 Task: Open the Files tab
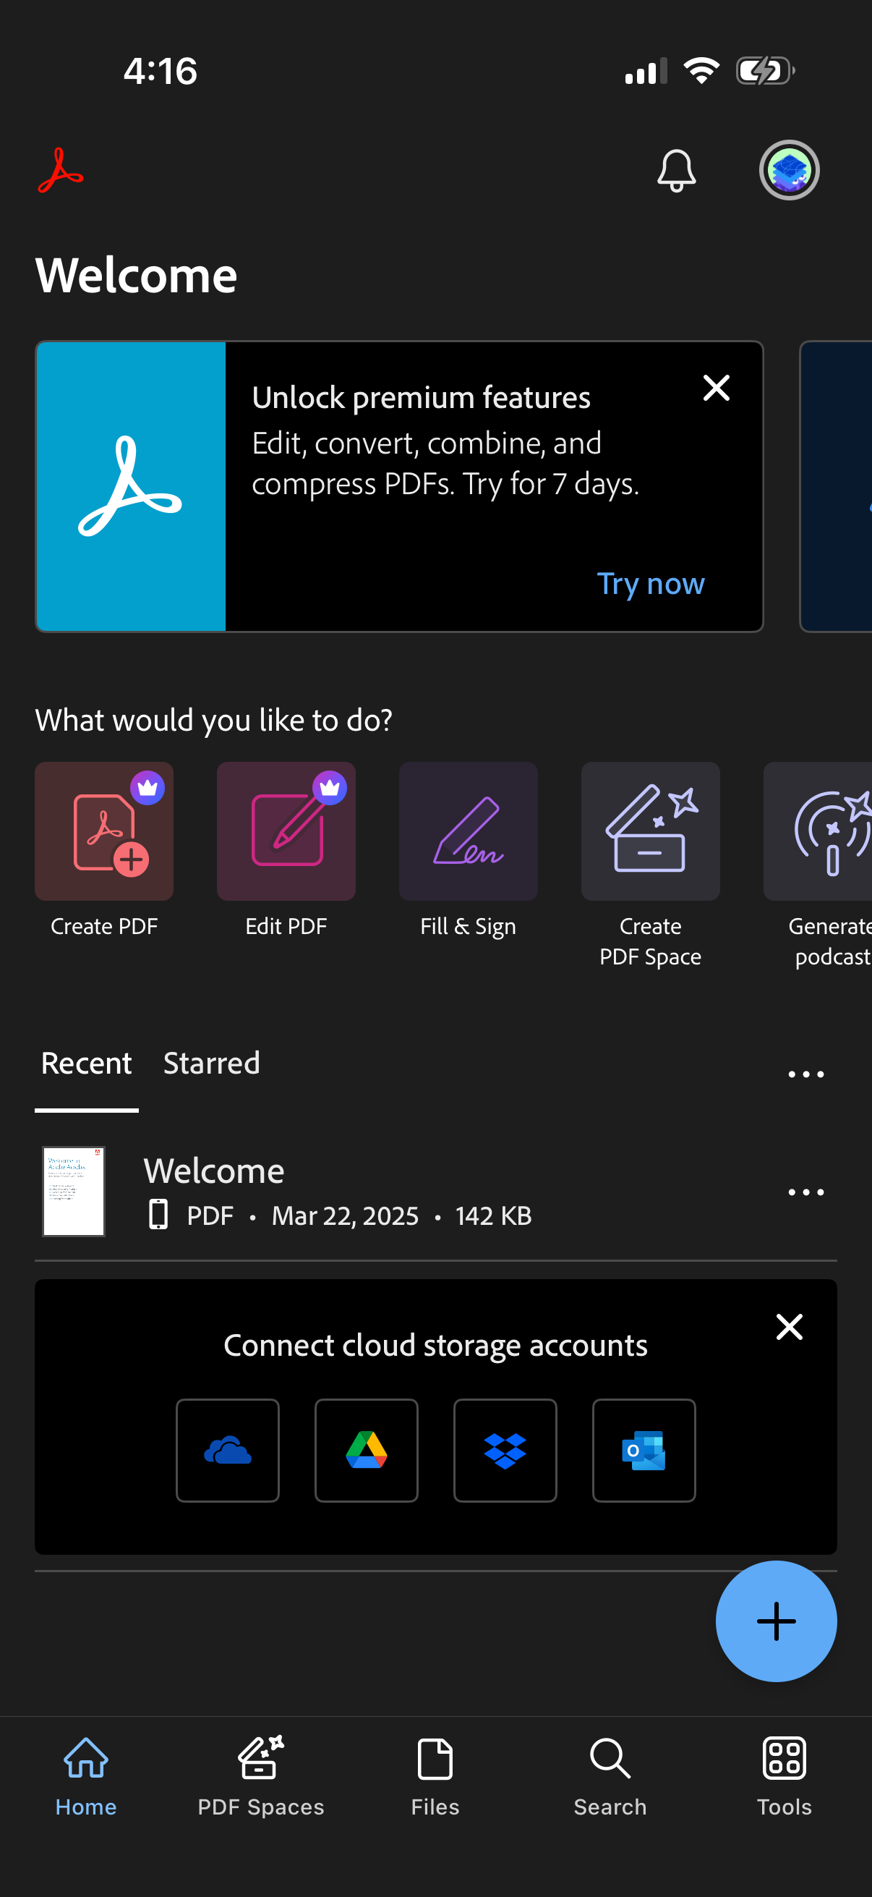point(435,1777)
